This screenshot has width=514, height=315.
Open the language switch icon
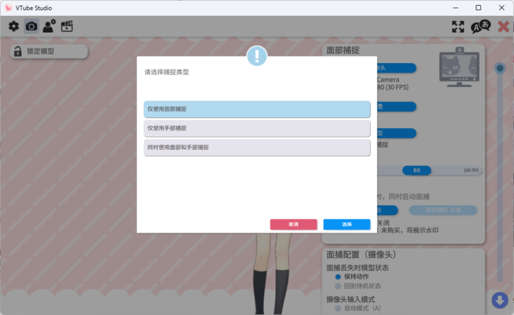click(x=481, y=26)
